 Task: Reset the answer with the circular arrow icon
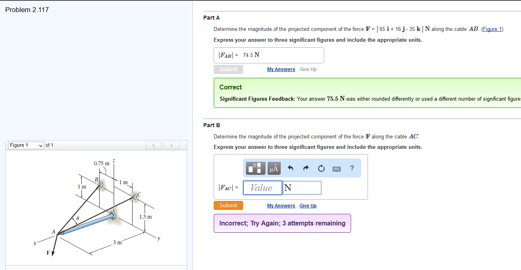tap(321, 168)
